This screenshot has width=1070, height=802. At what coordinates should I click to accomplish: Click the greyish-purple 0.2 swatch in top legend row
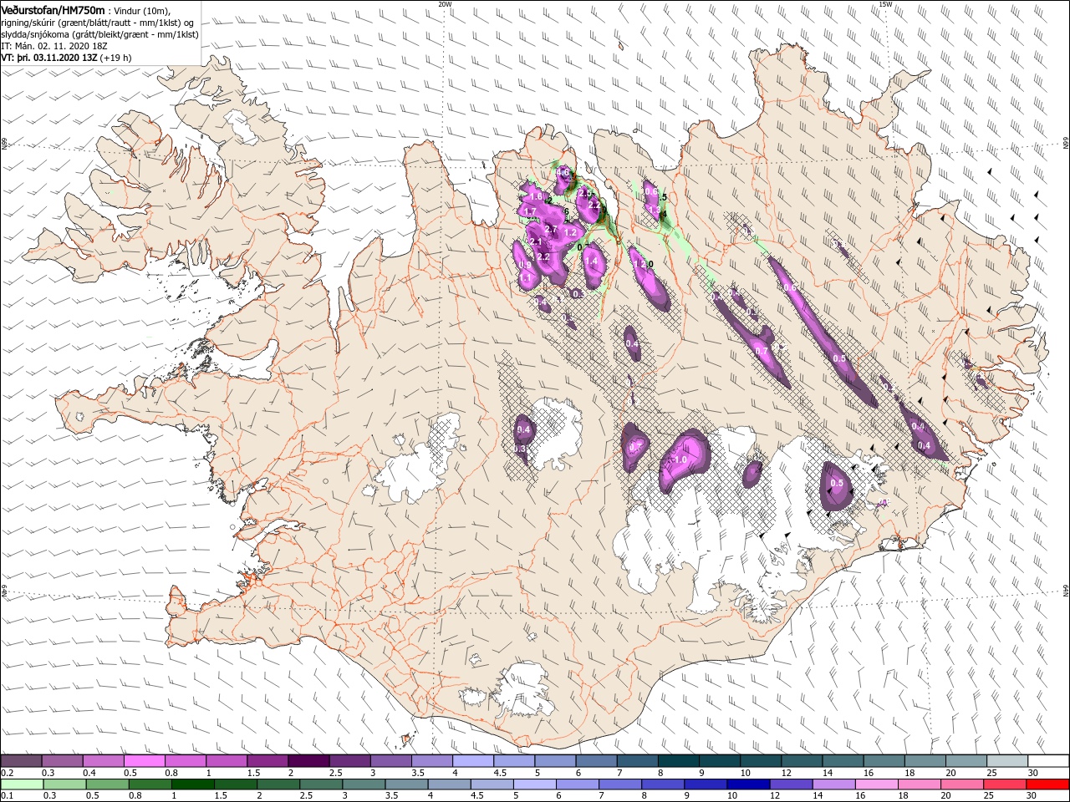click(x=22, y=761)
